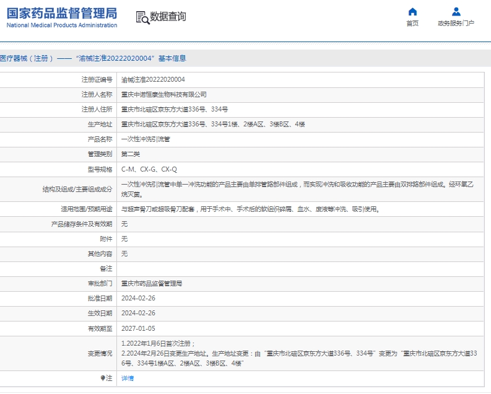
Task: Click the home icon labeled 首页
Action: (412, 12)
